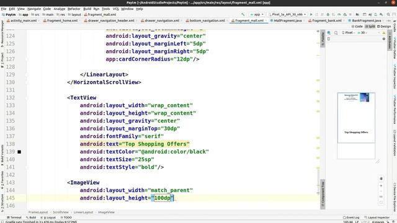Open the Logcat tool window button

coord(48,217)
